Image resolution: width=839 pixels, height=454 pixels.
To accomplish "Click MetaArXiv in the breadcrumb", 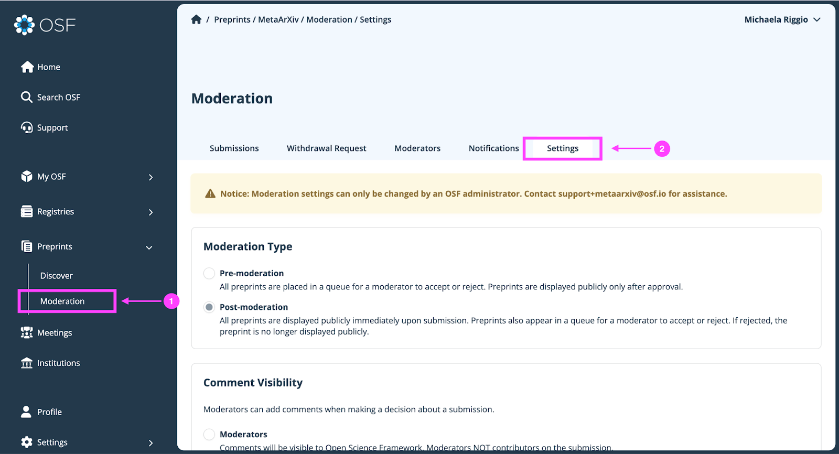I will pos(278,19).
